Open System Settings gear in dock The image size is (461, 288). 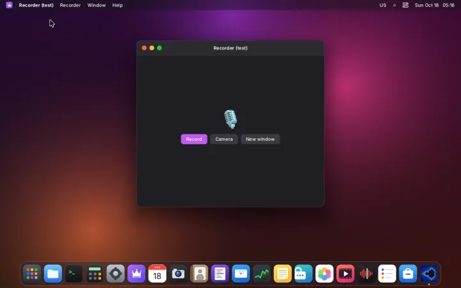(x=115, y=274)
